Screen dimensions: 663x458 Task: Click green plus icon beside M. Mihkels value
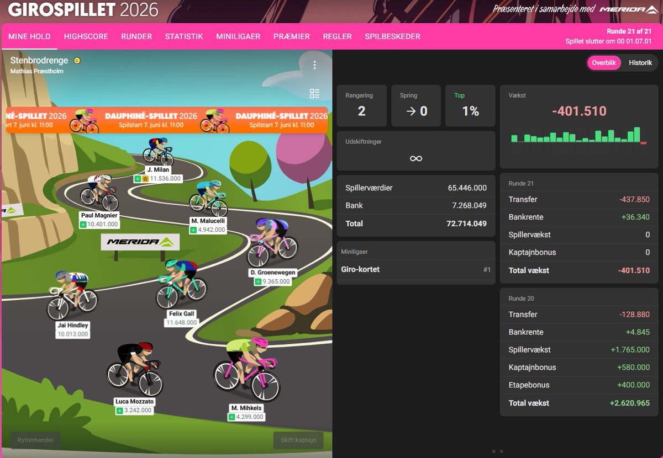point(232,417)
